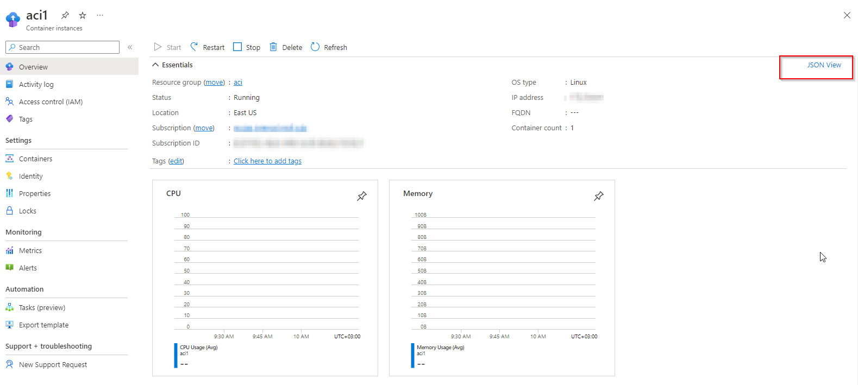Click the CPU Usage (Avg) legend entry
Screen dimensions: 858x385
pos(199,348)
